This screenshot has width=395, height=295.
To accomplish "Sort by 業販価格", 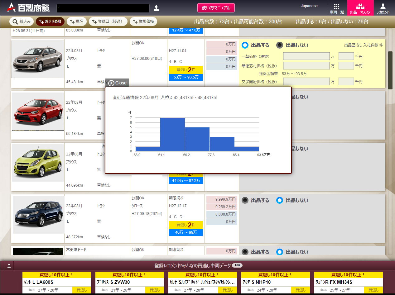I will coord(143,21).
